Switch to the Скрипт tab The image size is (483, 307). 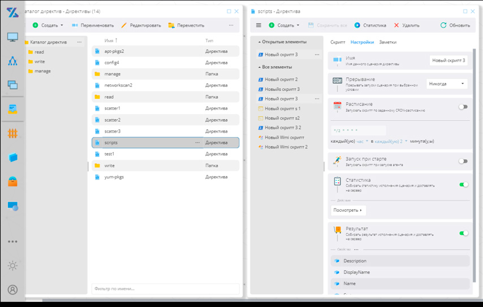338,42
